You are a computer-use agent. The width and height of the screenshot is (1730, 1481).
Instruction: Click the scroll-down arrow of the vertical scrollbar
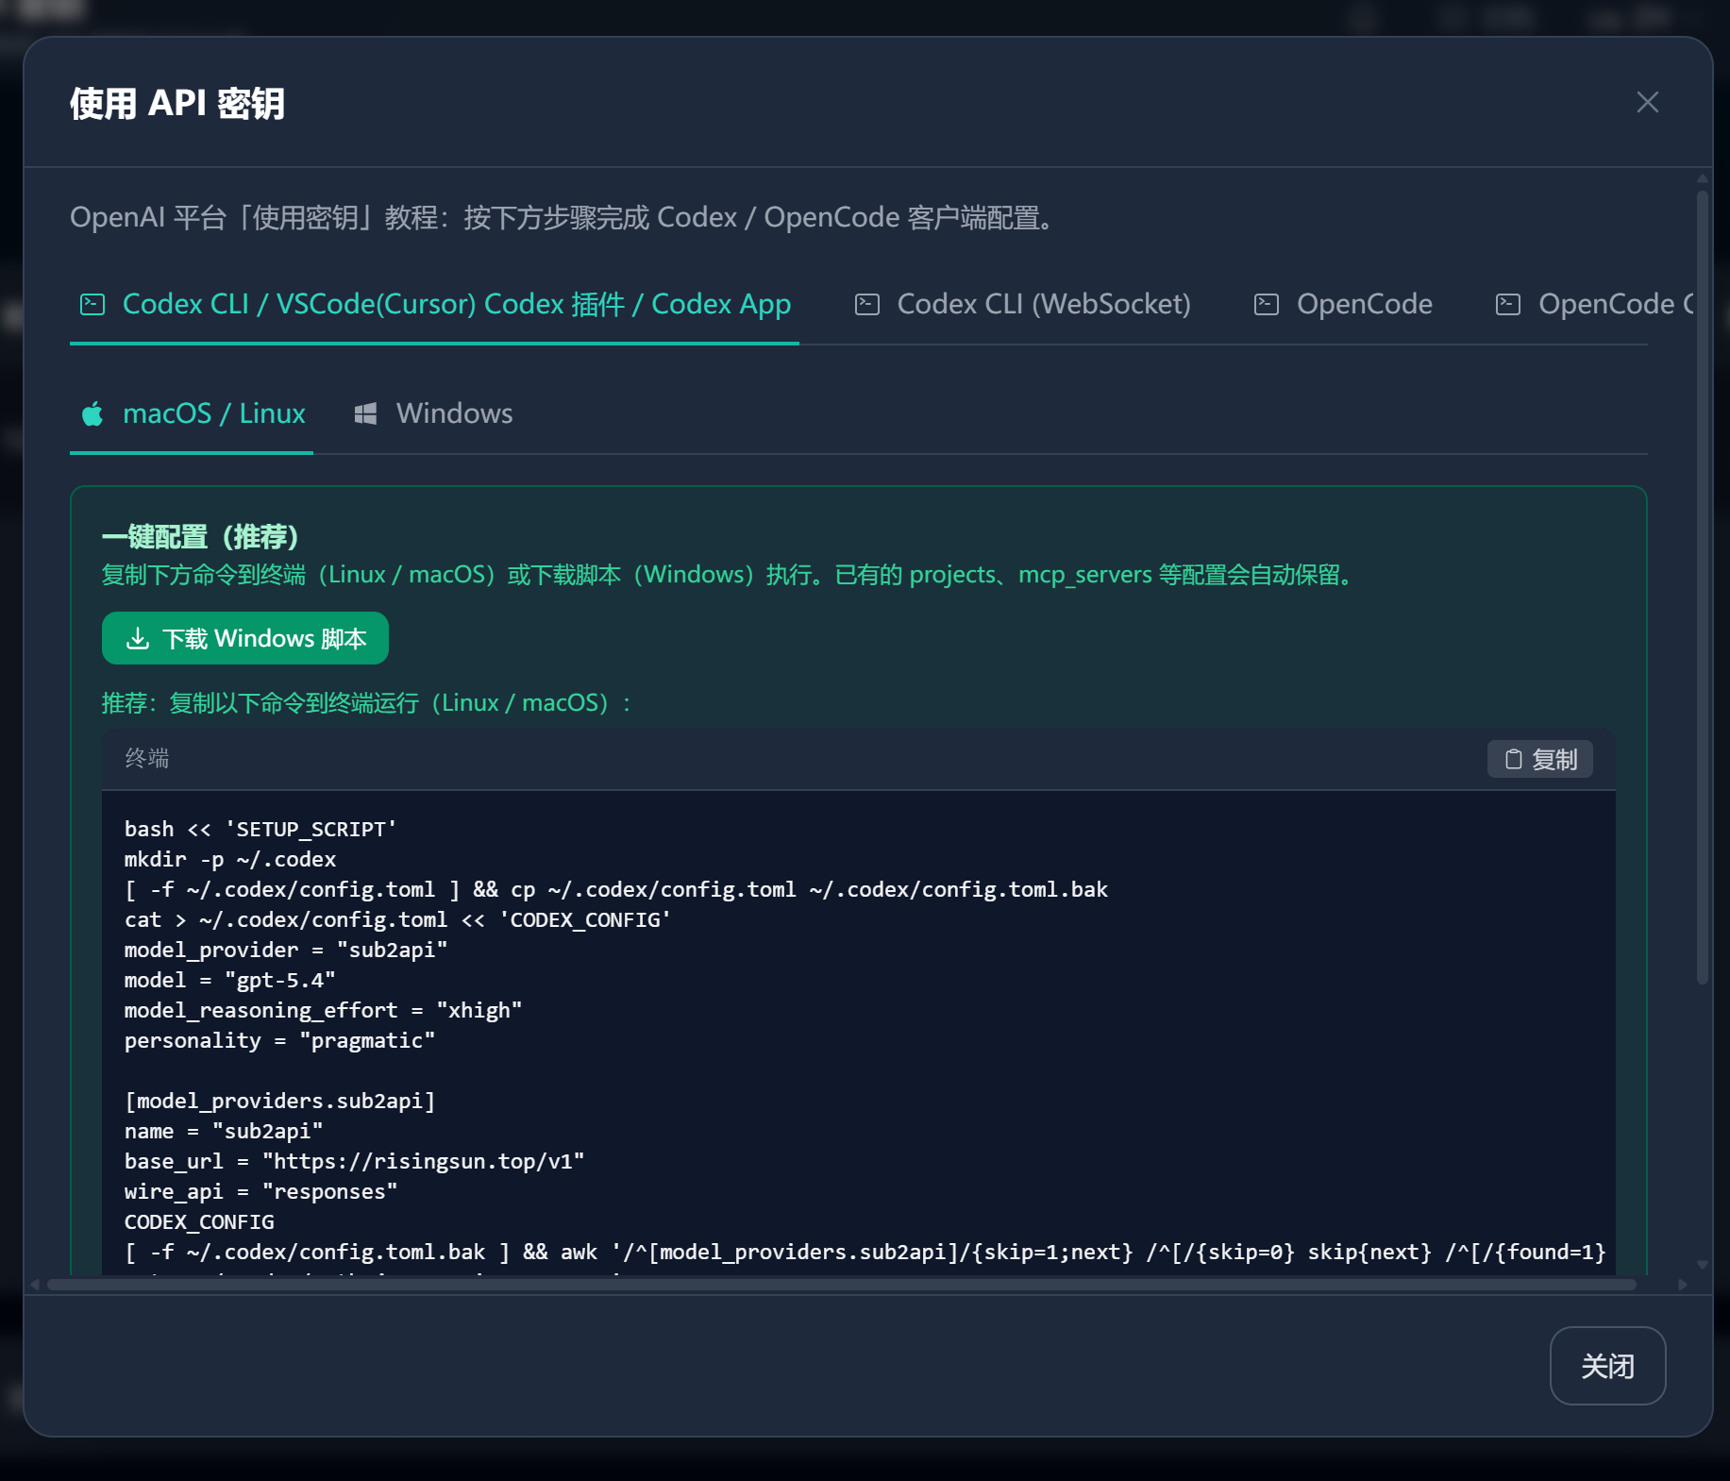1702,1264
